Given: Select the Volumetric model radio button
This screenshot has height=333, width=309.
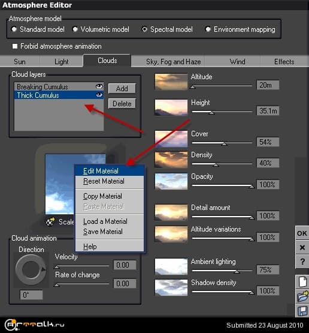Looking at the screenshot, I should pos(75,29).
